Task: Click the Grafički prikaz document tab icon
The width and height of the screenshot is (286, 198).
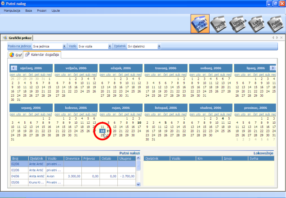Action: (x=5, y=38)
